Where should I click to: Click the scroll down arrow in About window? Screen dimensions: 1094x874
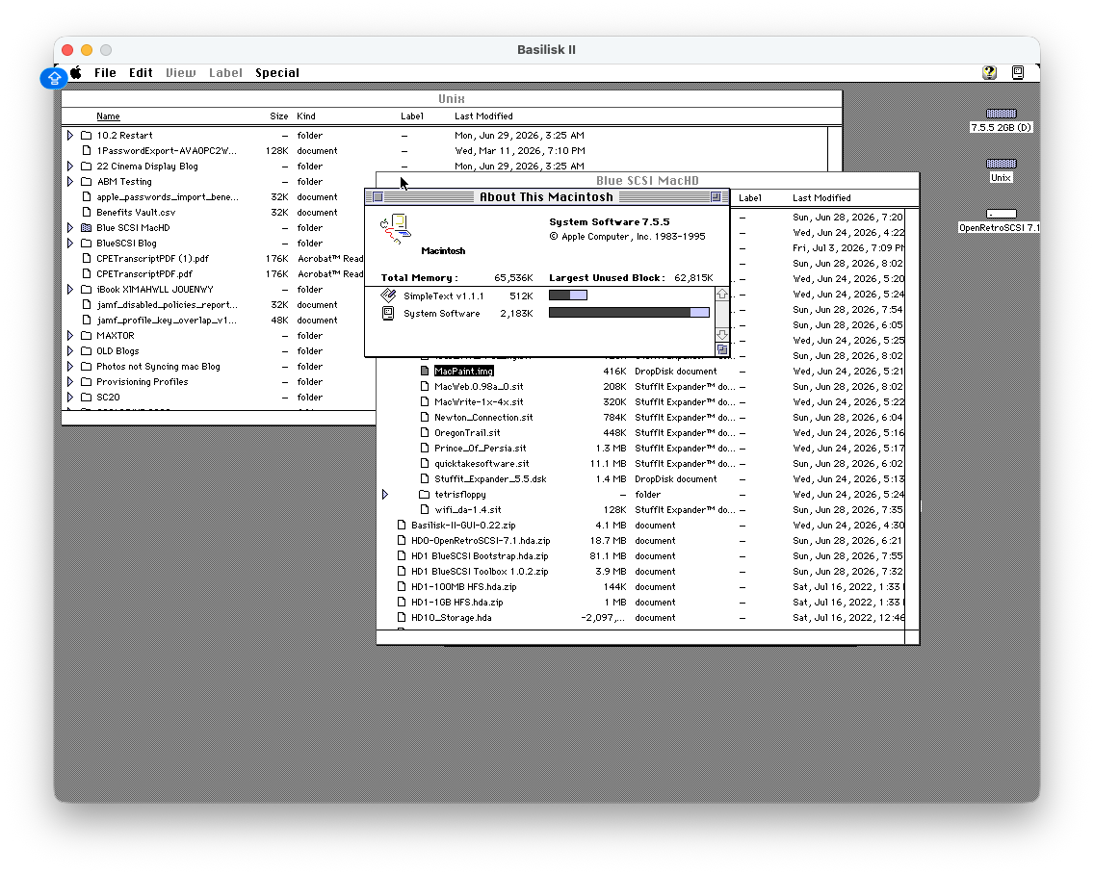pos(722,335)
